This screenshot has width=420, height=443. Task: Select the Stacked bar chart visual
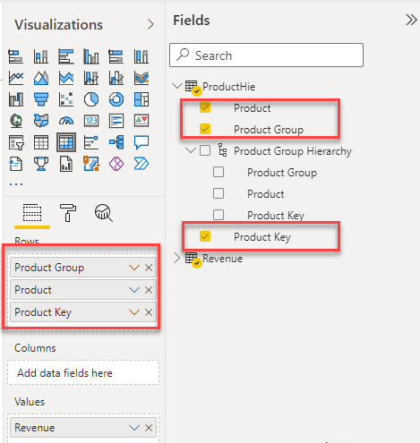coord(16,56)
